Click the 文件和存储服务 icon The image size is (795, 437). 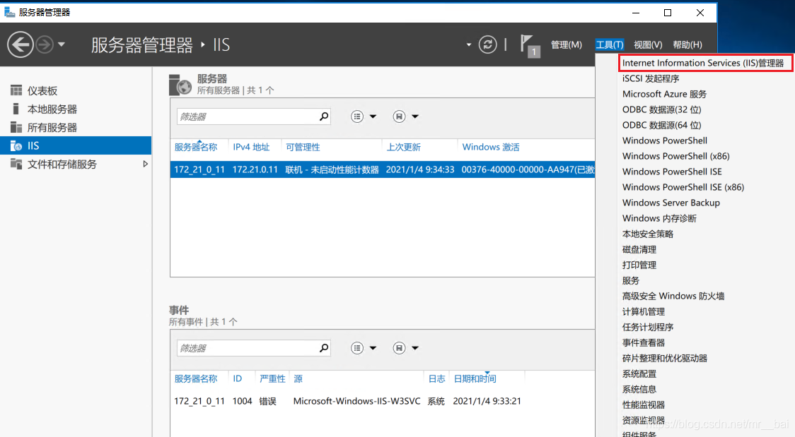16,164
